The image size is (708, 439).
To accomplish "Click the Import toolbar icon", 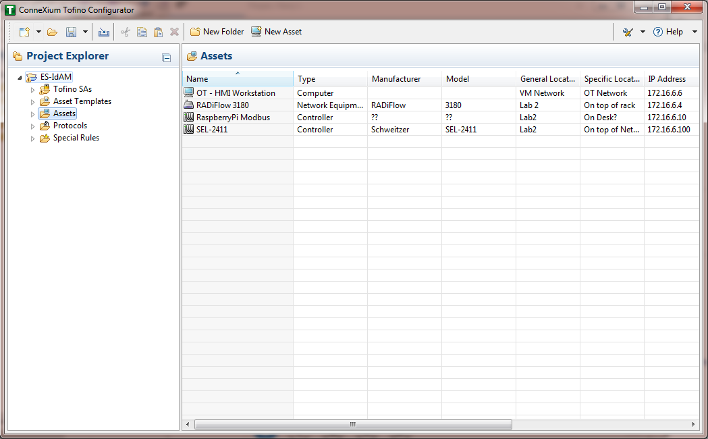I will (104, 32).
